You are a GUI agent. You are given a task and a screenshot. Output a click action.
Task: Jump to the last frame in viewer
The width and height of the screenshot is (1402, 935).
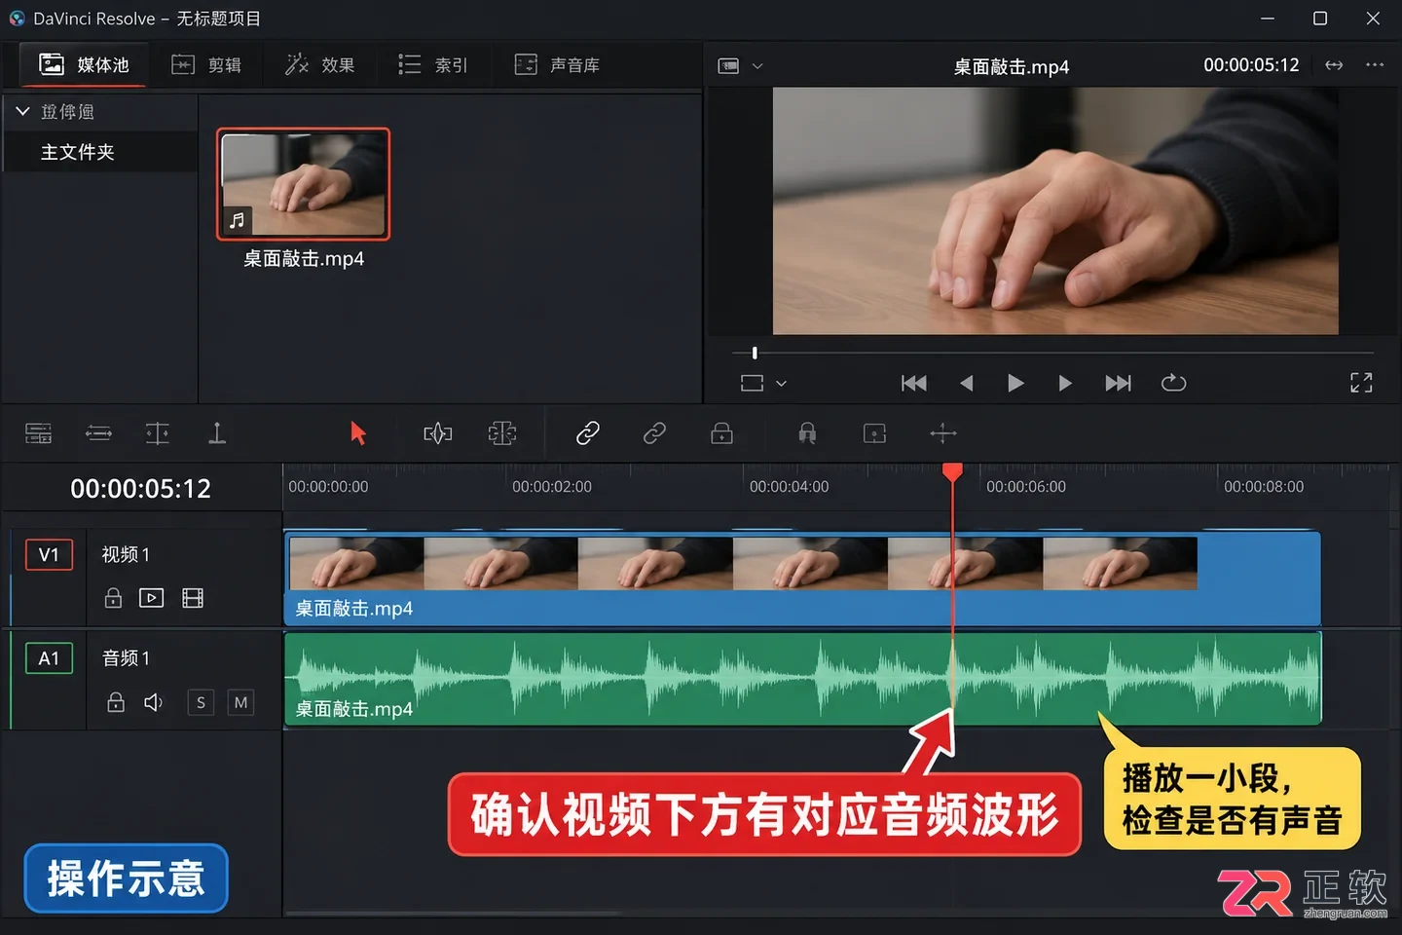click(x=1119, y=383)
